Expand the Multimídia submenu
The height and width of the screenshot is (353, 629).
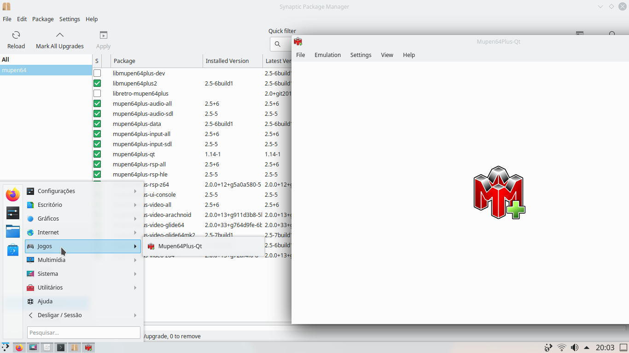(x=83, y=260)
